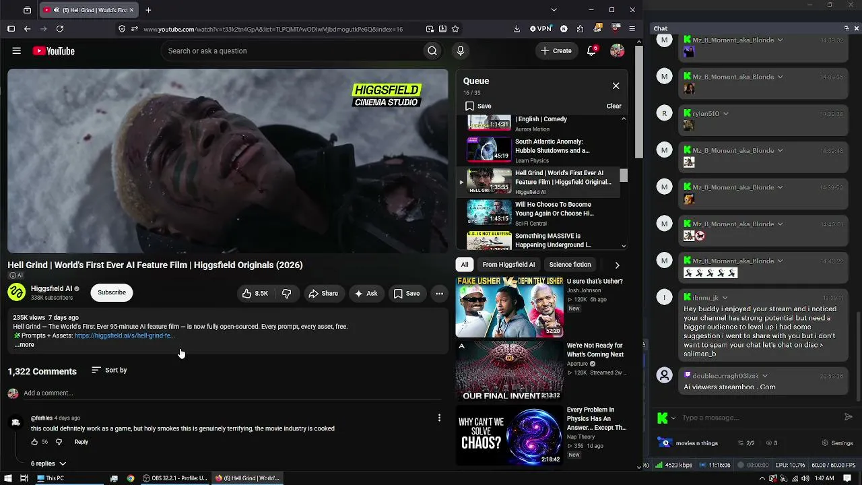Switch to the Hell Grind browser tab
Image resolution: width=862 pixels, height=485 pixels.
tap(89, 10)
